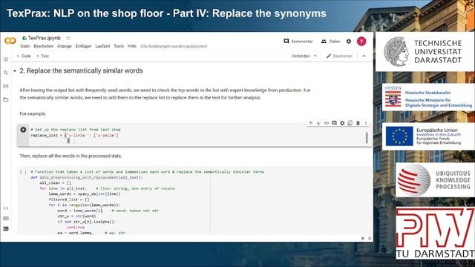This screenshot has height=267, width=475.
Task: Switch to Bearbeiten editing mode
Action: tap(339, 56)
